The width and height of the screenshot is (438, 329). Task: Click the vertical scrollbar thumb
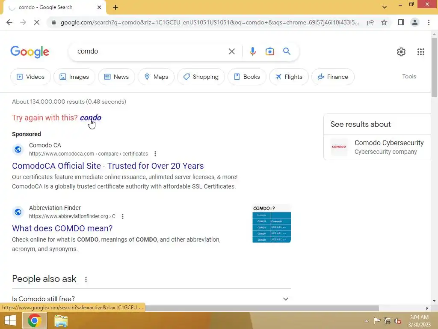pos(434,67)
